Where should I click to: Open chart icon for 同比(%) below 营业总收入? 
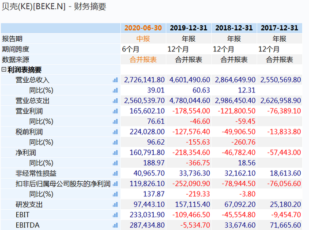(115, 90)
